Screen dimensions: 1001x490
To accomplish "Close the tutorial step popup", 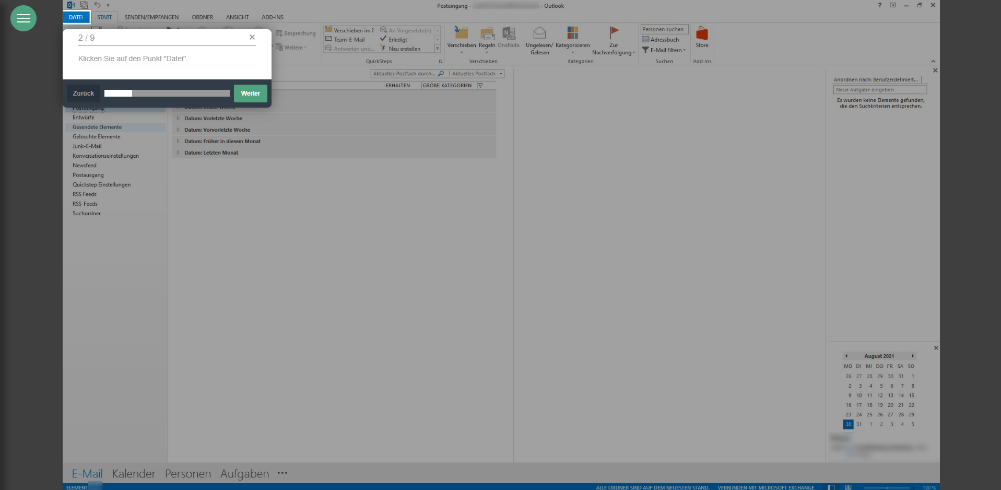I will [252, 37].
